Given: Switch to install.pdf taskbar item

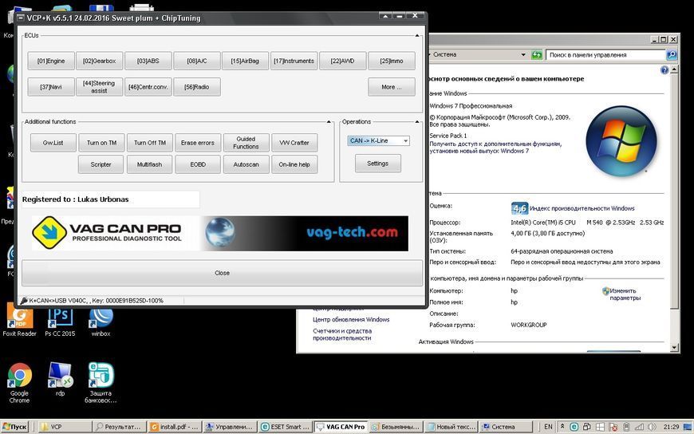Looking at the screenshot, I should [175, 427].
